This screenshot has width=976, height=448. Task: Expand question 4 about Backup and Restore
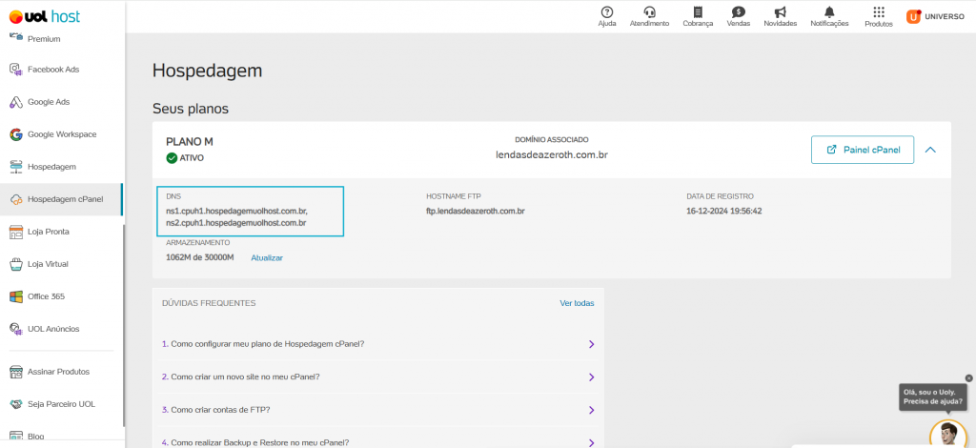[591, 442]
